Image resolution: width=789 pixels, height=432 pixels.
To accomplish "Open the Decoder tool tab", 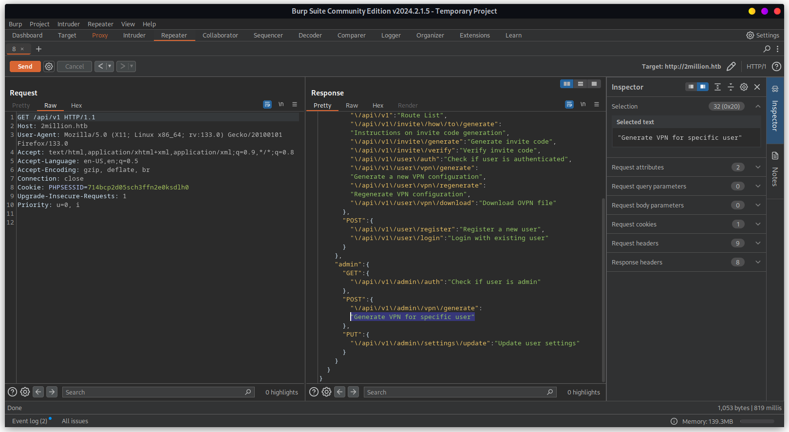I will click(310, 35).
